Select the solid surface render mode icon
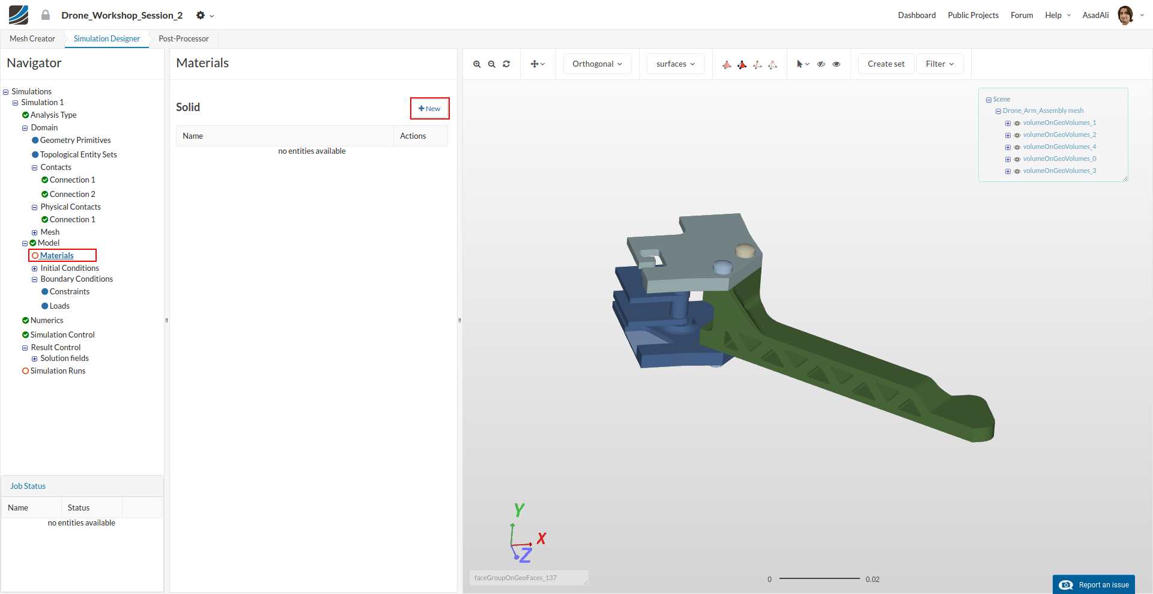The image size is (1153, 594). click(x=727, y=65)
